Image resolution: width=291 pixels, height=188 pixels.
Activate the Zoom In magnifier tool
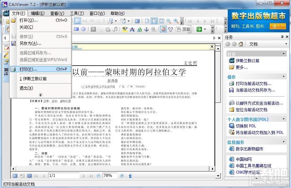coord(176,21)
